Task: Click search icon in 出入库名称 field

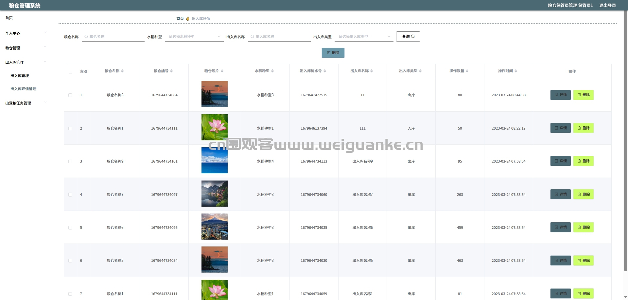Action: (x=252, y=37)
